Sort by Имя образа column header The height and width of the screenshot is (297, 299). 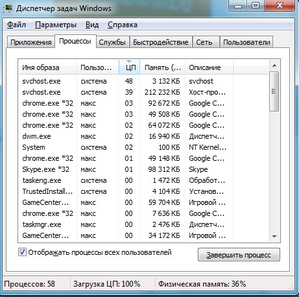point(48,67)
